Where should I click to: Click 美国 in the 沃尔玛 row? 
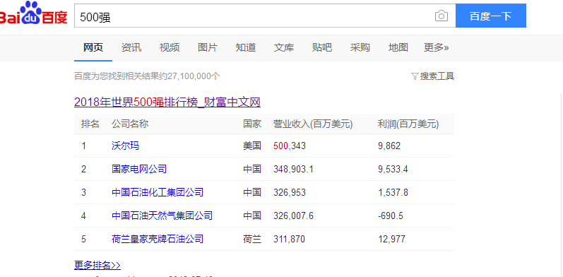tap(252, 146)
